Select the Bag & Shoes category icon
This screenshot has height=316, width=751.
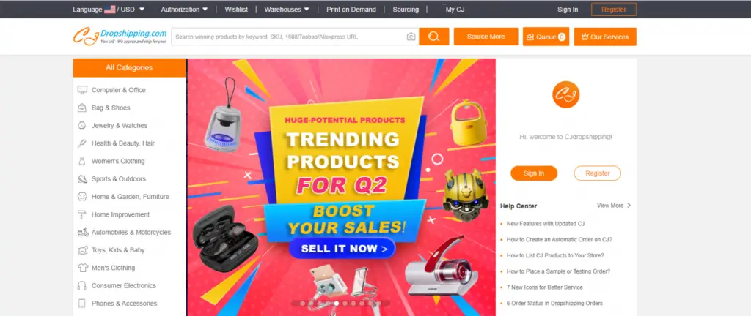[x=82, y=108]
